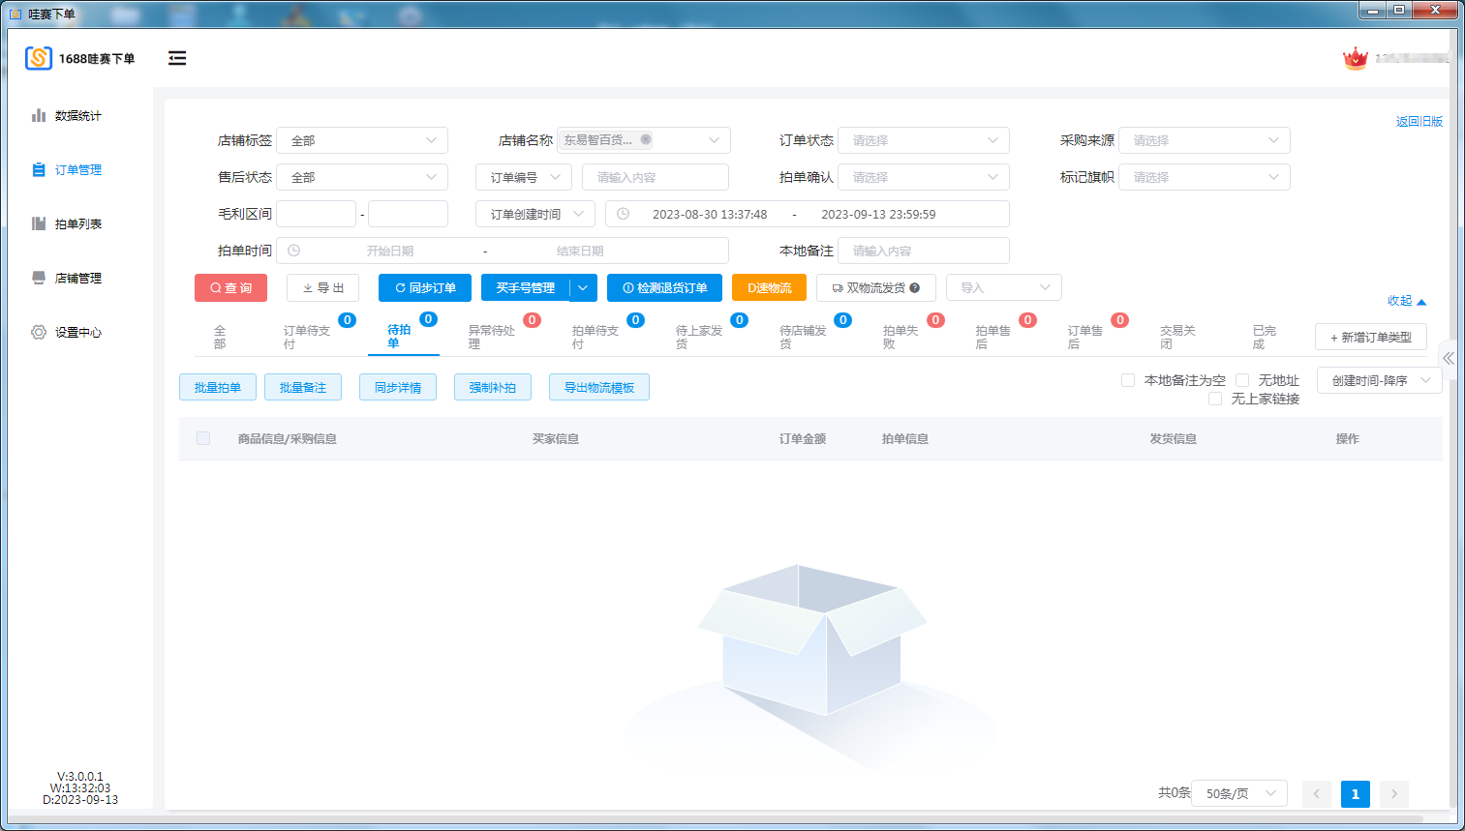The width and height of the screenshot is (1465, 831).
Task: Select the 待拍单 tab
Action: coord(399,336)
